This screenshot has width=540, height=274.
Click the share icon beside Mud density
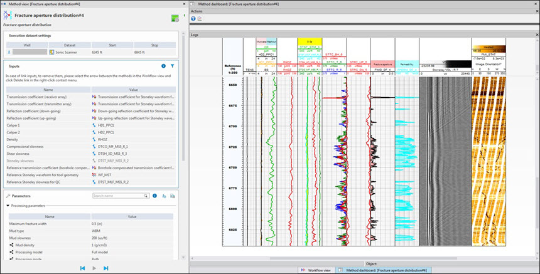click(x=12, y=245)
